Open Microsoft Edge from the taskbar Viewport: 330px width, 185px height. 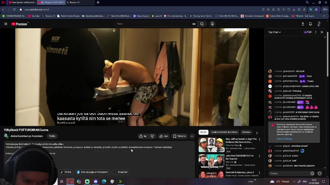[x=104, y=182]
